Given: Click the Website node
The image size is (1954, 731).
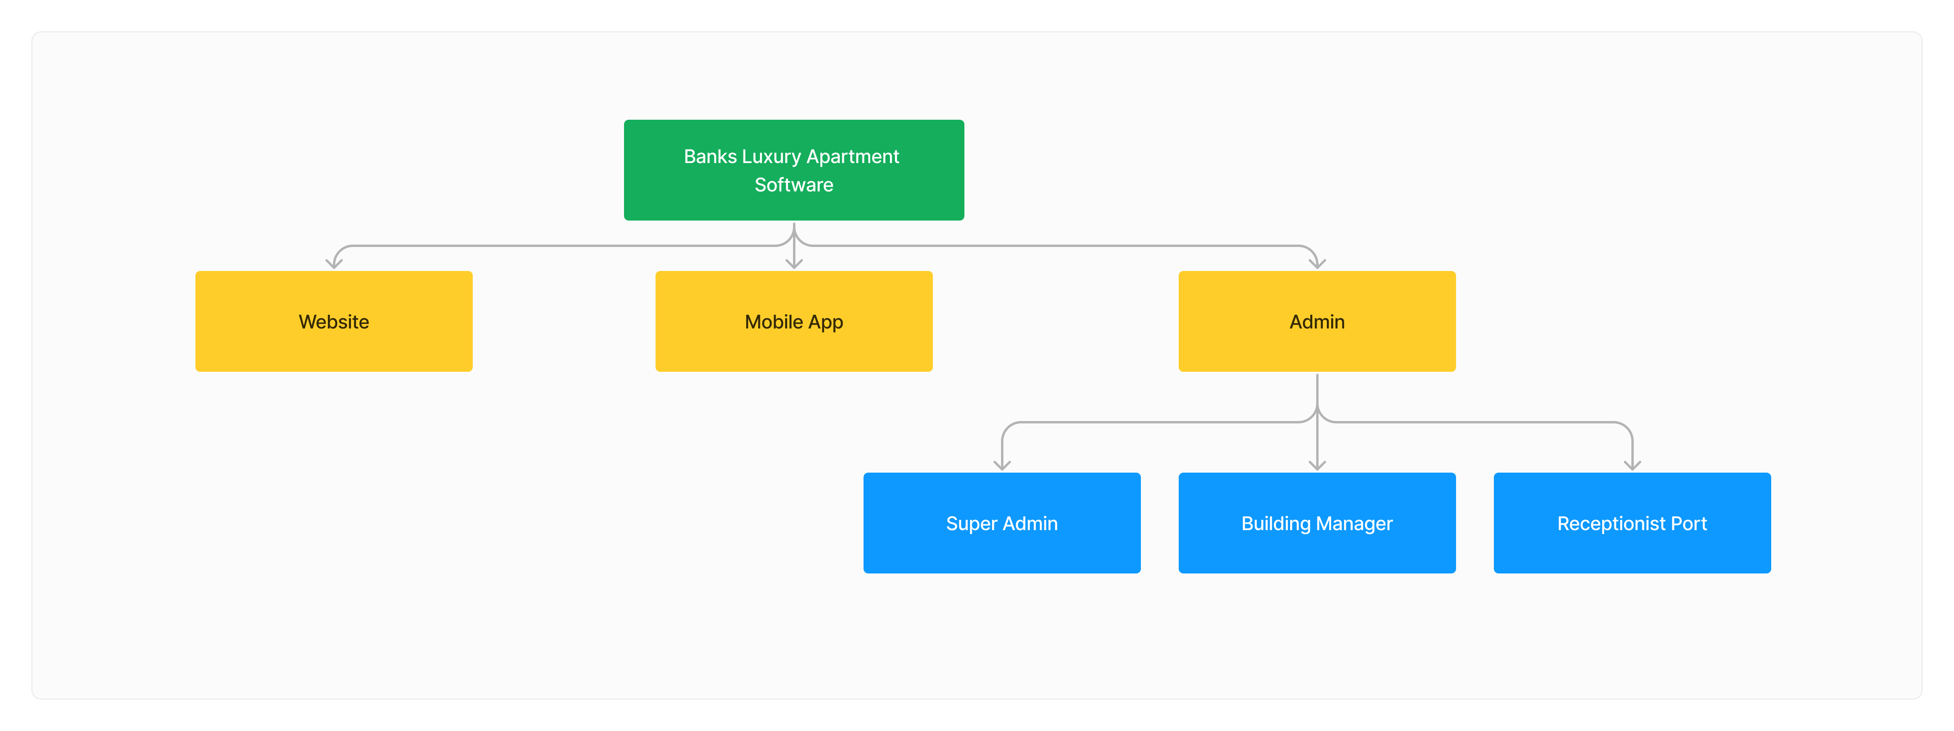Looking at the screenshot, I should [334, 321].
